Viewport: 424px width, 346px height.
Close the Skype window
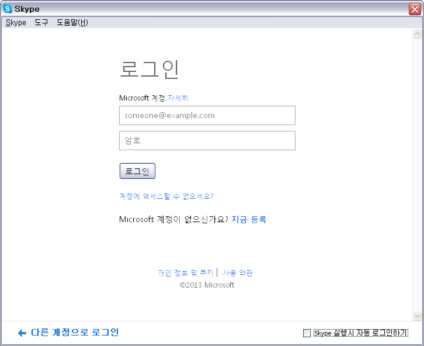pos(415,9)
